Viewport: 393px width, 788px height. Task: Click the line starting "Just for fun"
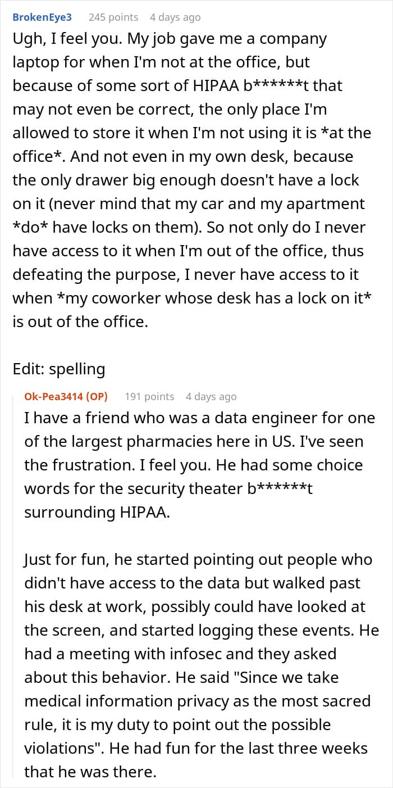click(x=198, y=560)
